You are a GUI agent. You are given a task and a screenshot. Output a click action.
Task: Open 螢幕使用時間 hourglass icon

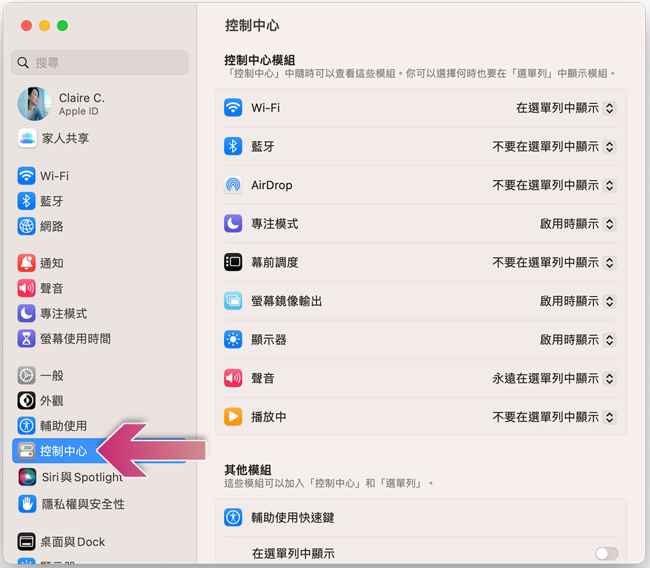(x=26, y=339)
